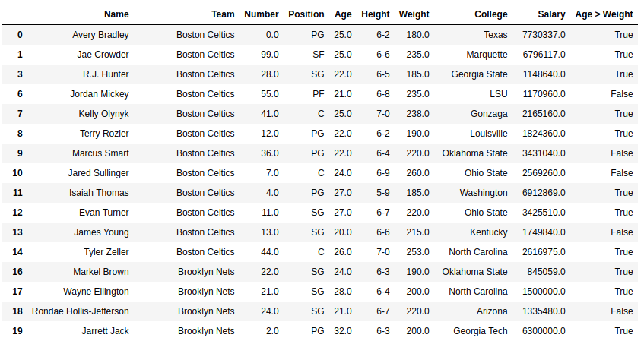Click the Team column header
Screen dimensions: 644x338
click(223, 14)
